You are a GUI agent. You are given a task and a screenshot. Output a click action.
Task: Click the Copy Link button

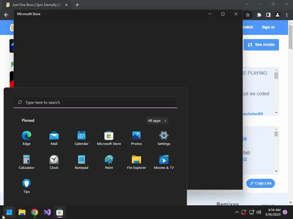[x=261, y=183]
